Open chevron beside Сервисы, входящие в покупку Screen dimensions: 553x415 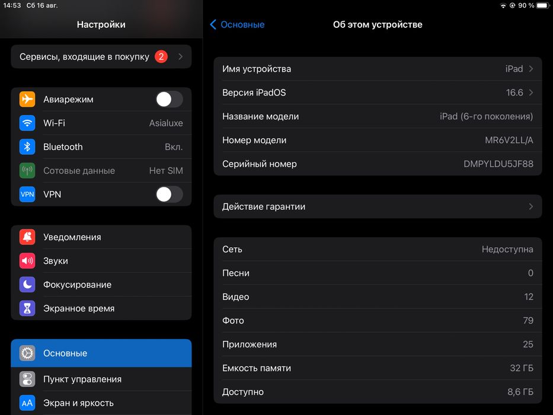181,56
